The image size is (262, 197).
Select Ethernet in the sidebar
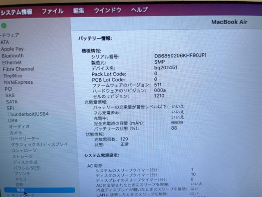coord(12,62)
